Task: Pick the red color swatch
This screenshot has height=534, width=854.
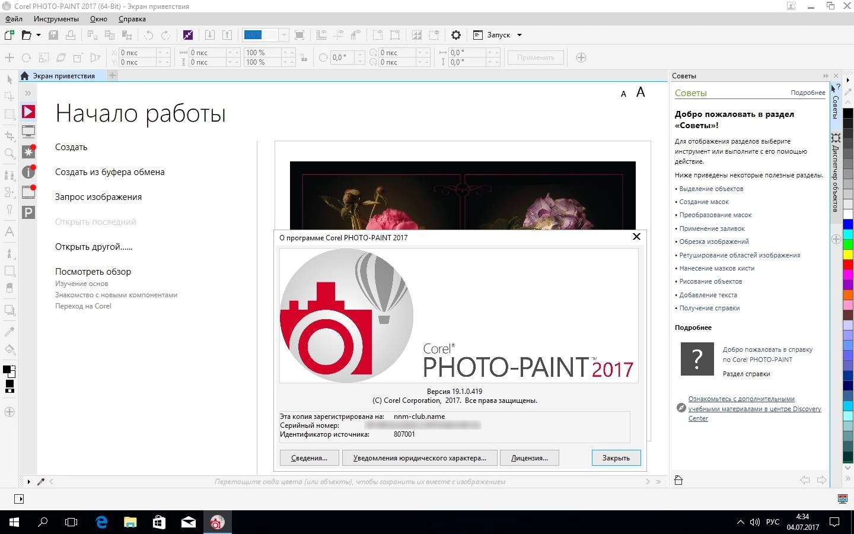Action: (x=848, y=264)
